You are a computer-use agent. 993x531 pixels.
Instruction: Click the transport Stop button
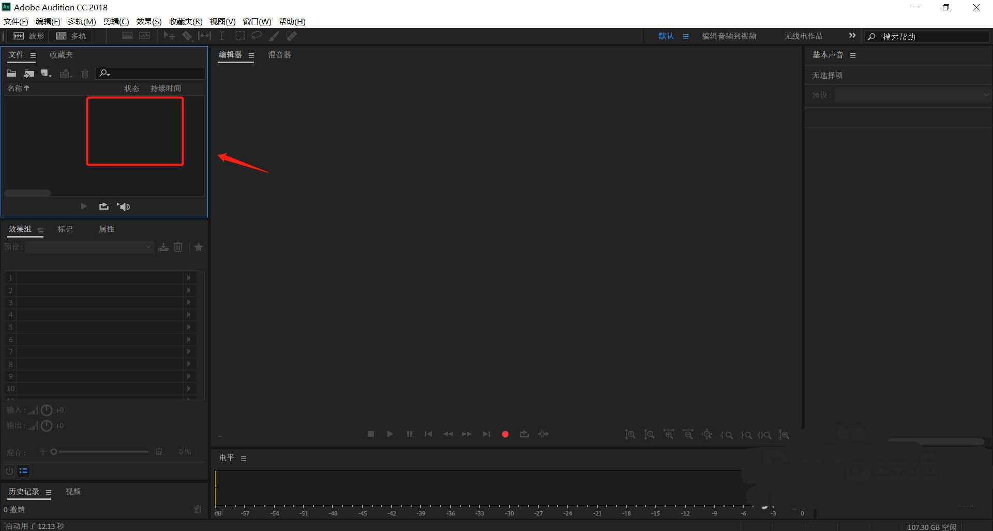click(371, 434)
